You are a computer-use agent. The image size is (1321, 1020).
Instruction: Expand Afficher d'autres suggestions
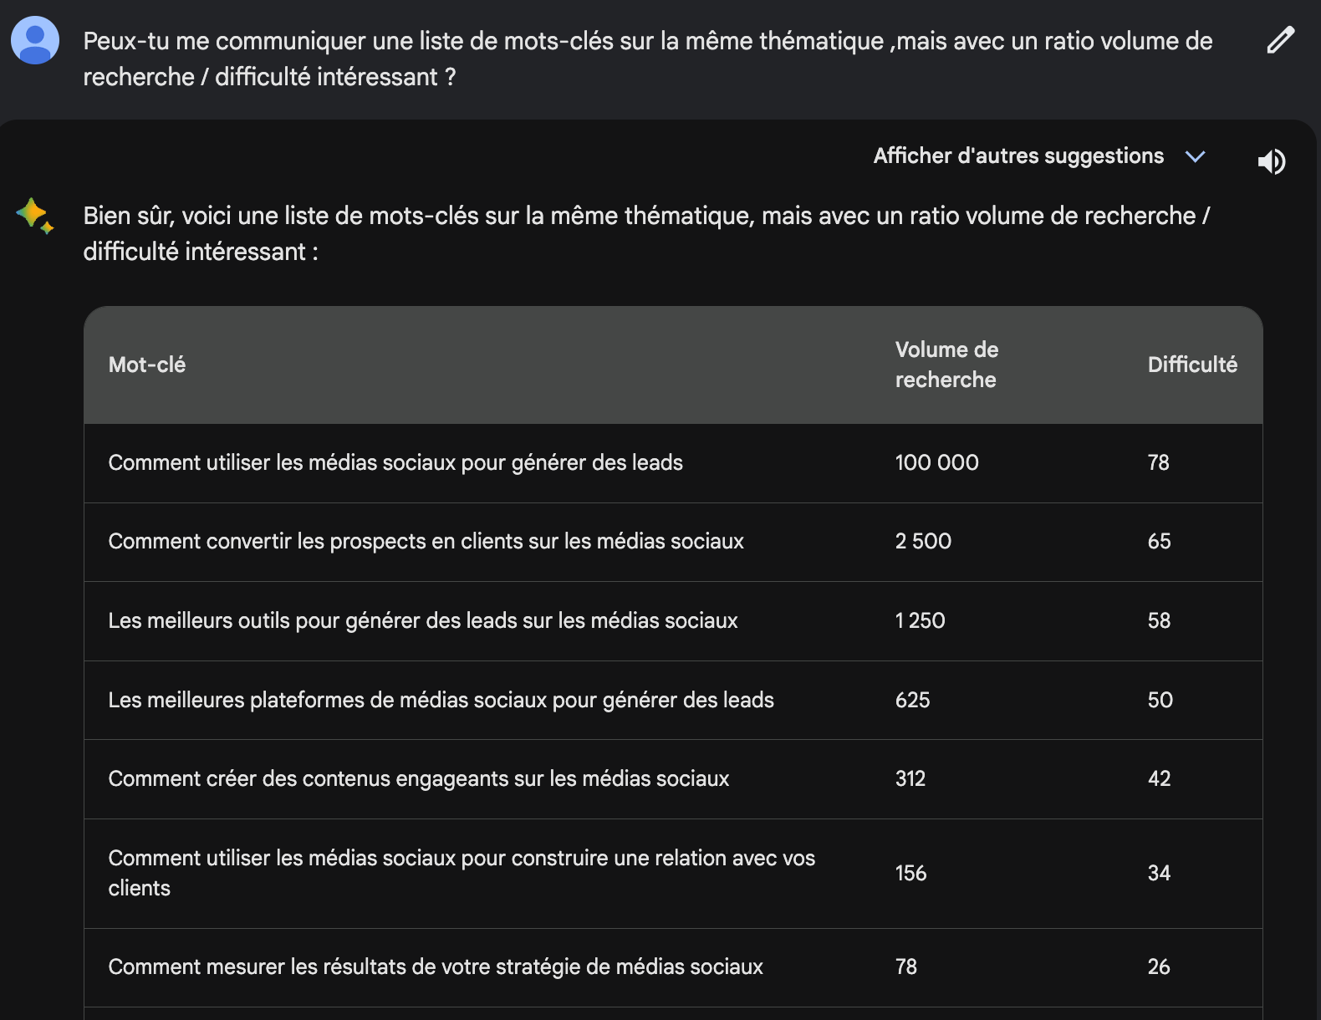(x=1019, y=156)
